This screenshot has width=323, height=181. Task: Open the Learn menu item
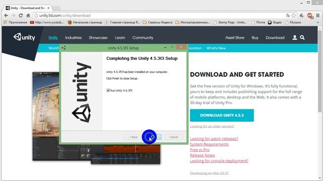120,38
